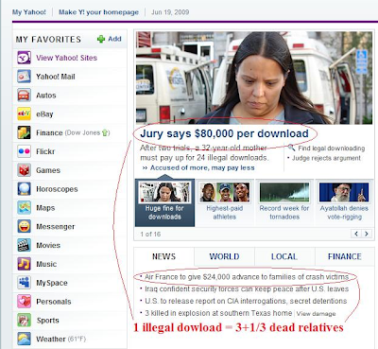Click the Sports baseball icon
378x349 pixels.
(24, 321)
